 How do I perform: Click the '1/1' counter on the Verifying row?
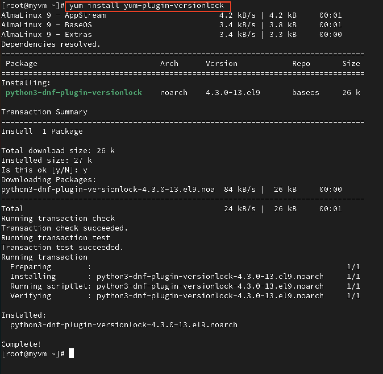point(353,296)
